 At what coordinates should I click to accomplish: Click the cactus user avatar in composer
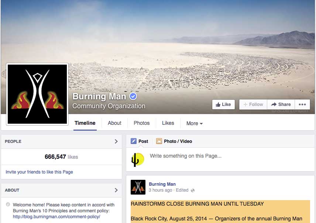138,159
